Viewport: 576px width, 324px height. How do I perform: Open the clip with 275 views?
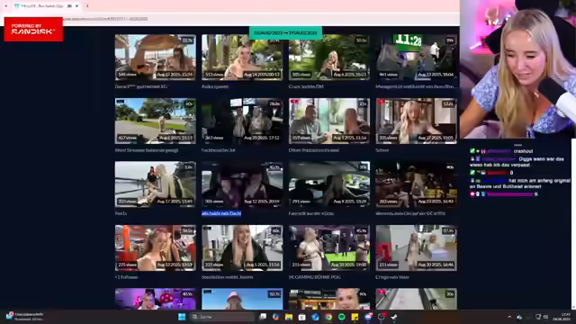click(156, 247)
